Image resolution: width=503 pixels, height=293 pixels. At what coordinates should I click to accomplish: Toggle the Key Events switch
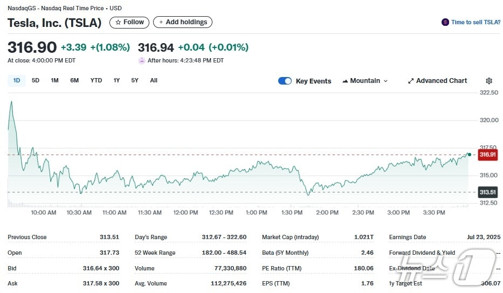coord(285,81)
